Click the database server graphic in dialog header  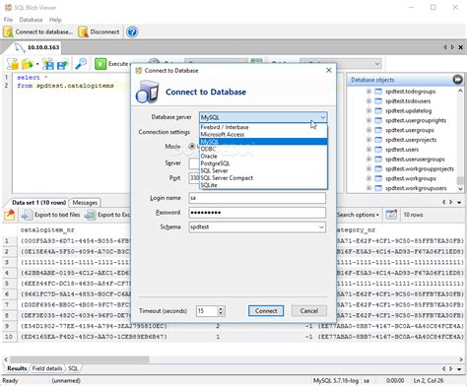pos(148,92)
